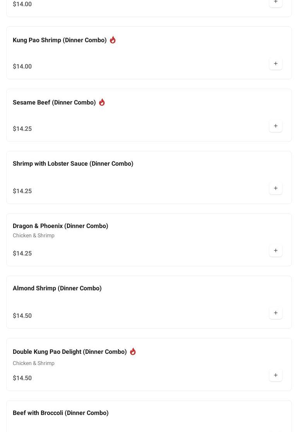Open Dragon & Phoenix (Dinner Combo) title
Screen dimensions: 298x432
(60, 226)
